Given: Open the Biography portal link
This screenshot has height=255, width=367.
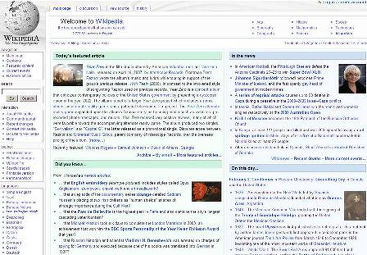Looking at the screenshot, I should (265, 28).
